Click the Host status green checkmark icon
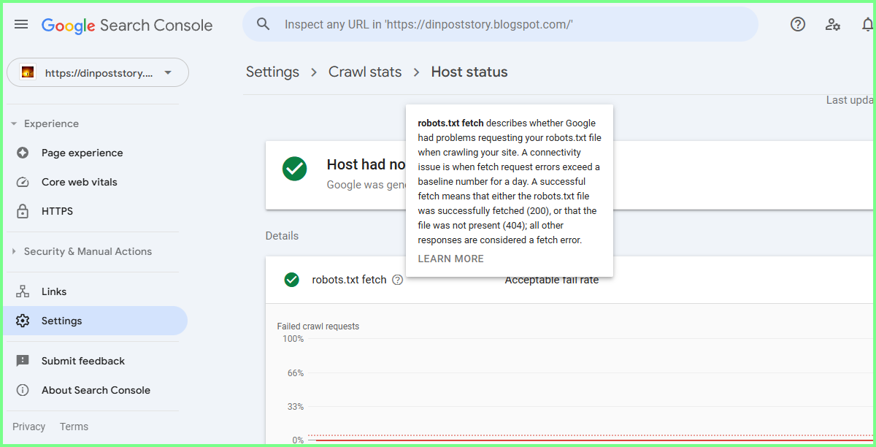The width and height of the screenshot is (876, 447). click(x=295, y=168)
